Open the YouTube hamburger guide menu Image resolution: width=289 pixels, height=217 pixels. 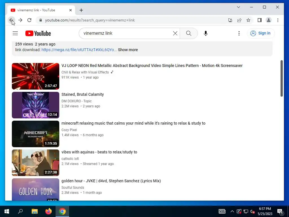tap(15, 33)
